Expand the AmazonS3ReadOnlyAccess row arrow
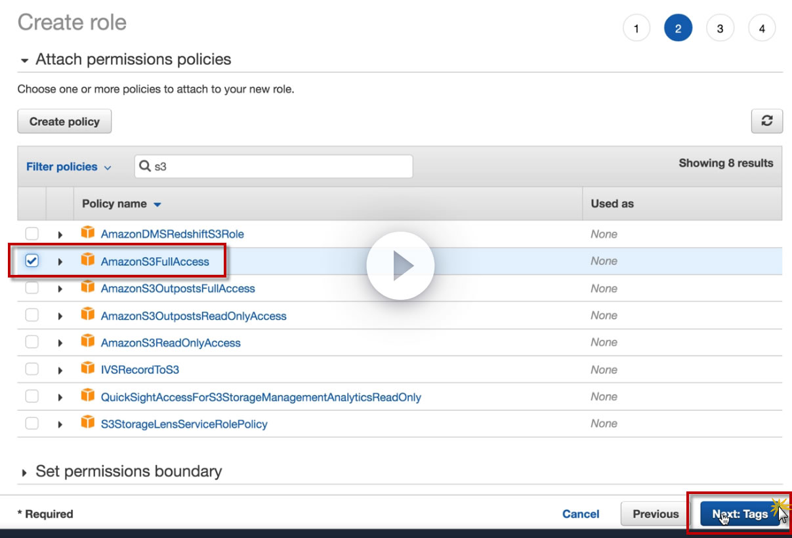Viewport: 792px width, 538px height. click(x=60, y=343)
